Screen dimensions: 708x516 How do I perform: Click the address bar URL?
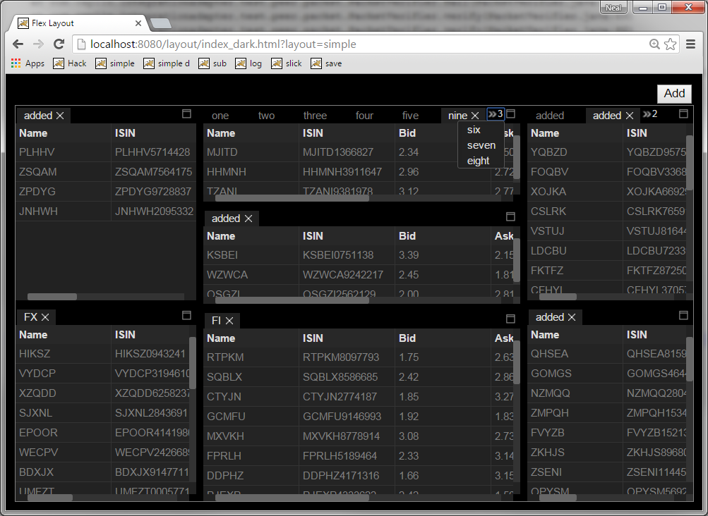(223, 44)
